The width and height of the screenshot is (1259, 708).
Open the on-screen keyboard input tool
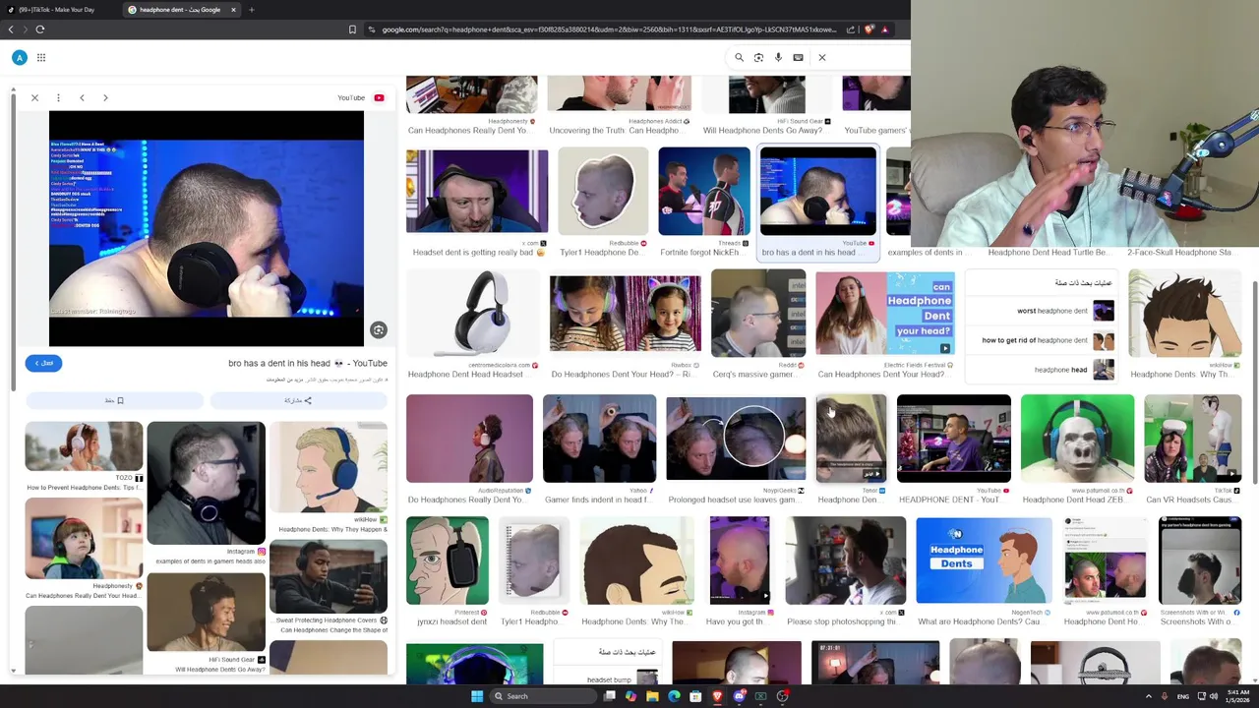(x=798, y=58)
